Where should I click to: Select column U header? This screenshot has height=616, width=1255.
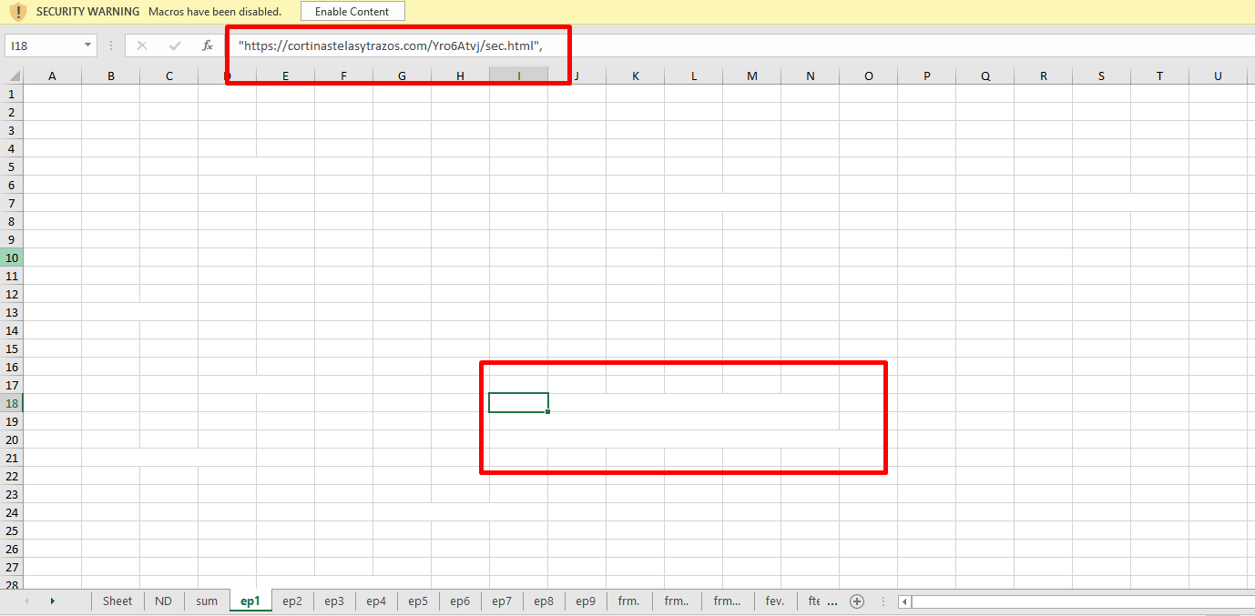coord(1219,76)
